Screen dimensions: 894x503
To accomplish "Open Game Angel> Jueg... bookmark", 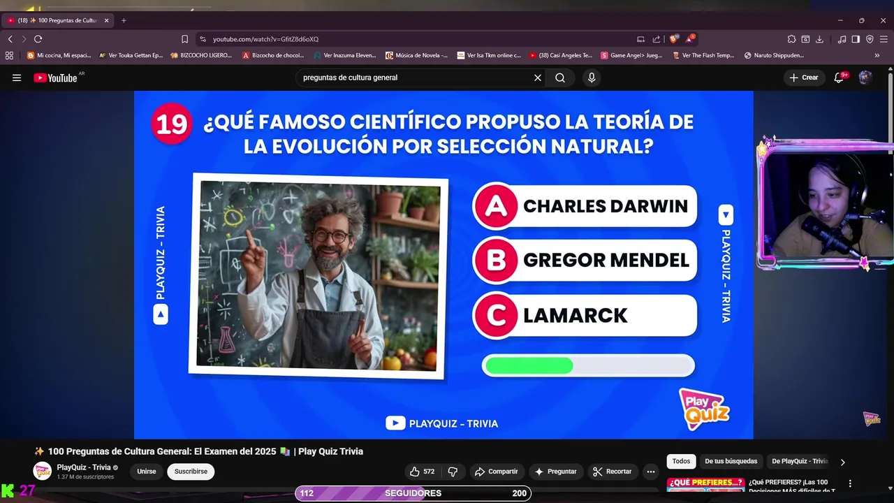I will (x=631, y=55).
